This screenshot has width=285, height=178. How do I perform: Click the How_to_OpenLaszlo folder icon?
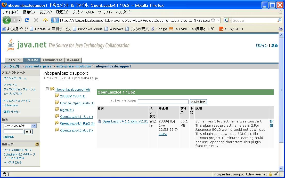(57, 103)
